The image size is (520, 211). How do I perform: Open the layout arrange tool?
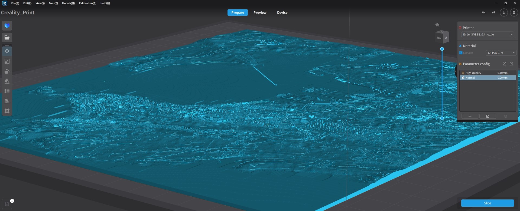[x=7, y=111]
